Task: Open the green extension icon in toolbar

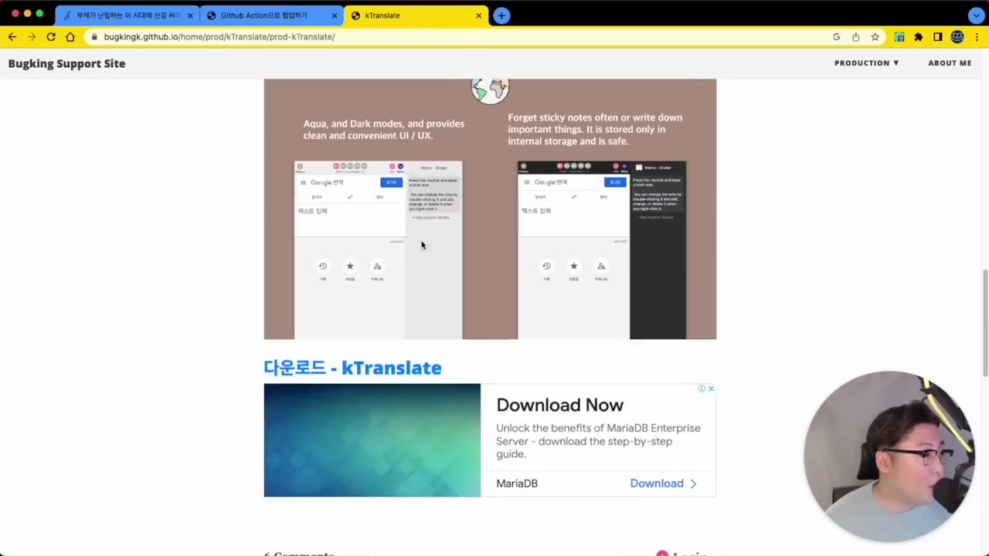Action: pyautogui.click(x=899, y=36)
